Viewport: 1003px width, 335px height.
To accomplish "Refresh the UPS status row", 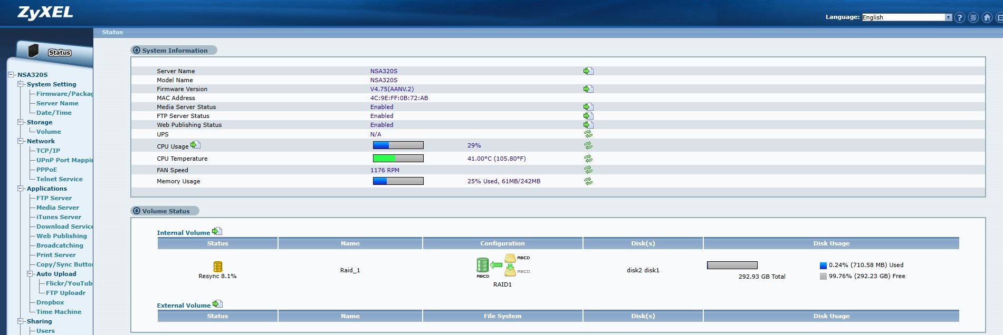I will (x=588, y=134).
